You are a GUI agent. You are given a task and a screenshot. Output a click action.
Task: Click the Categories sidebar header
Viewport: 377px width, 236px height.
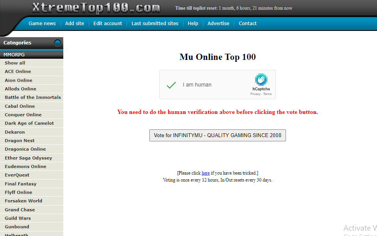click(x=32, y=43)
